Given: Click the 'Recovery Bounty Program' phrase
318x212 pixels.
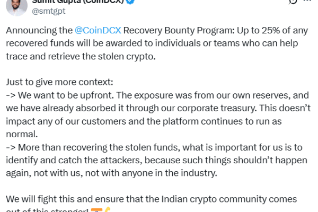Looking at the screenshot, I should (x=179, y=30).
